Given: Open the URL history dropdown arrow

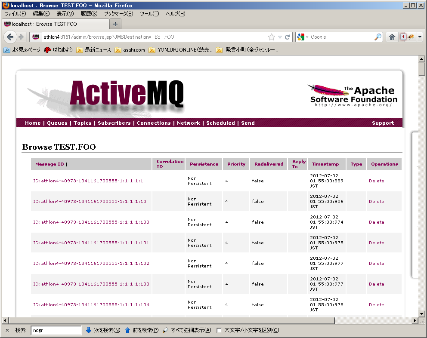Looking at the screenshot, I should tap(280, 37).
